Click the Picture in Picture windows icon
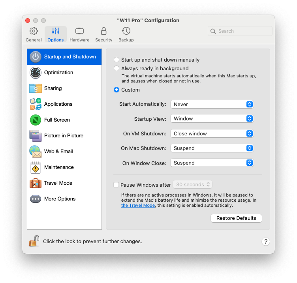Viewport: 297px width, 283px height. (x=36, y=136)
